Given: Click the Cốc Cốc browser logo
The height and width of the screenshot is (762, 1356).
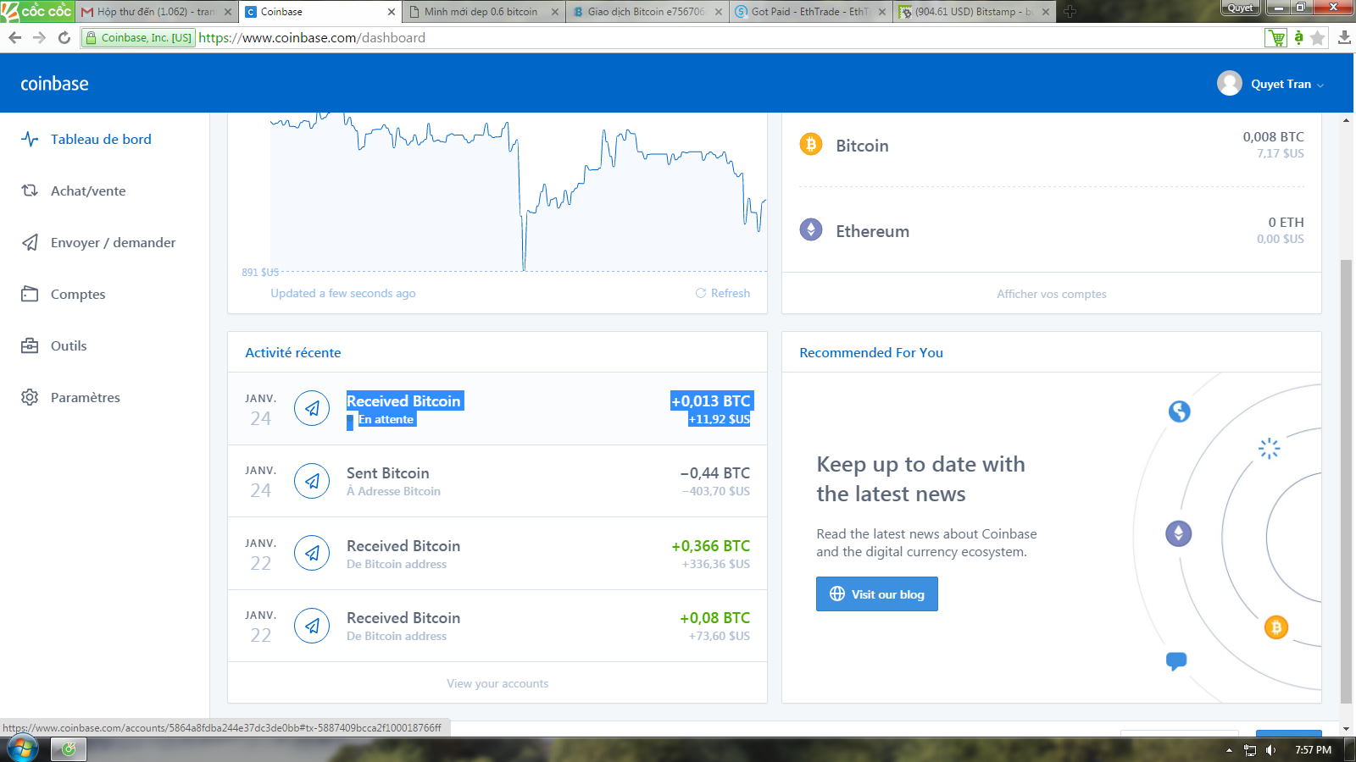Looking at the screenshot, I should tap(37, 11).
